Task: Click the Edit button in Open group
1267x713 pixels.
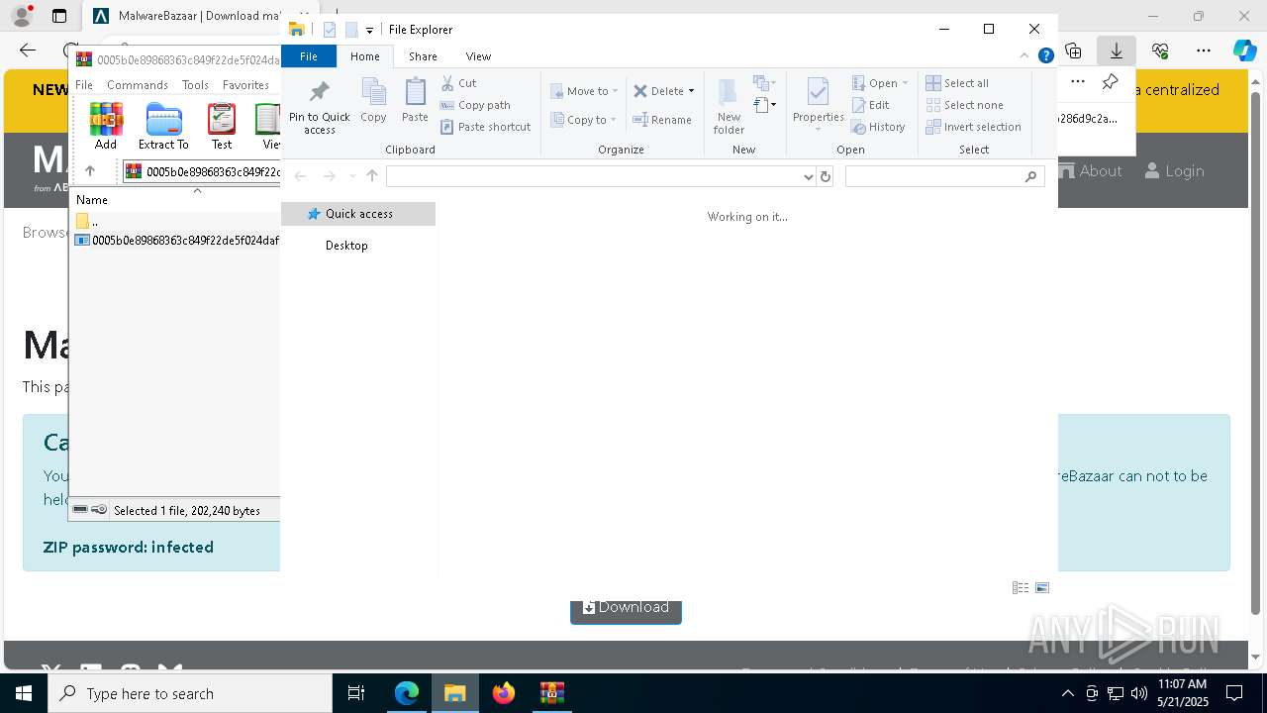Action: [870, 105]
